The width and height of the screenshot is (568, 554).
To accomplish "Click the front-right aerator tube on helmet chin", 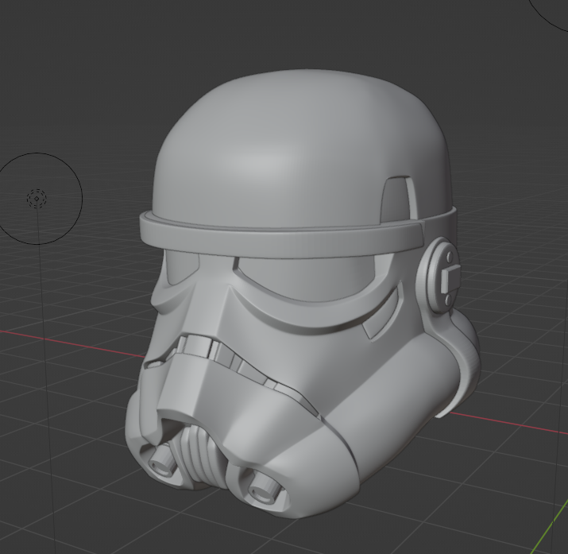I will coord(265,489).
